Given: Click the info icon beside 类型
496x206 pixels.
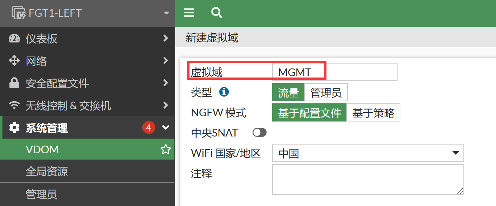Looking at the screenshot, I should 224,92.
